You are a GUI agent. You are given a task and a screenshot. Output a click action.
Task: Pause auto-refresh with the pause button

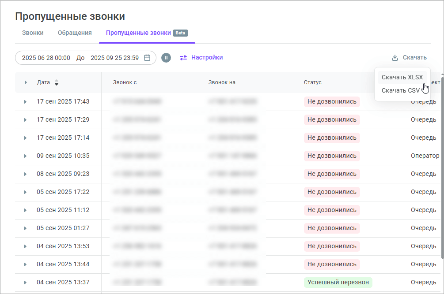[166, 58]
